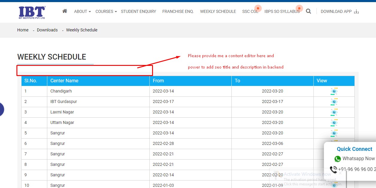View the Chandigarh schedule eye icon
376x188 pixels.
click(x=334, y=91)
